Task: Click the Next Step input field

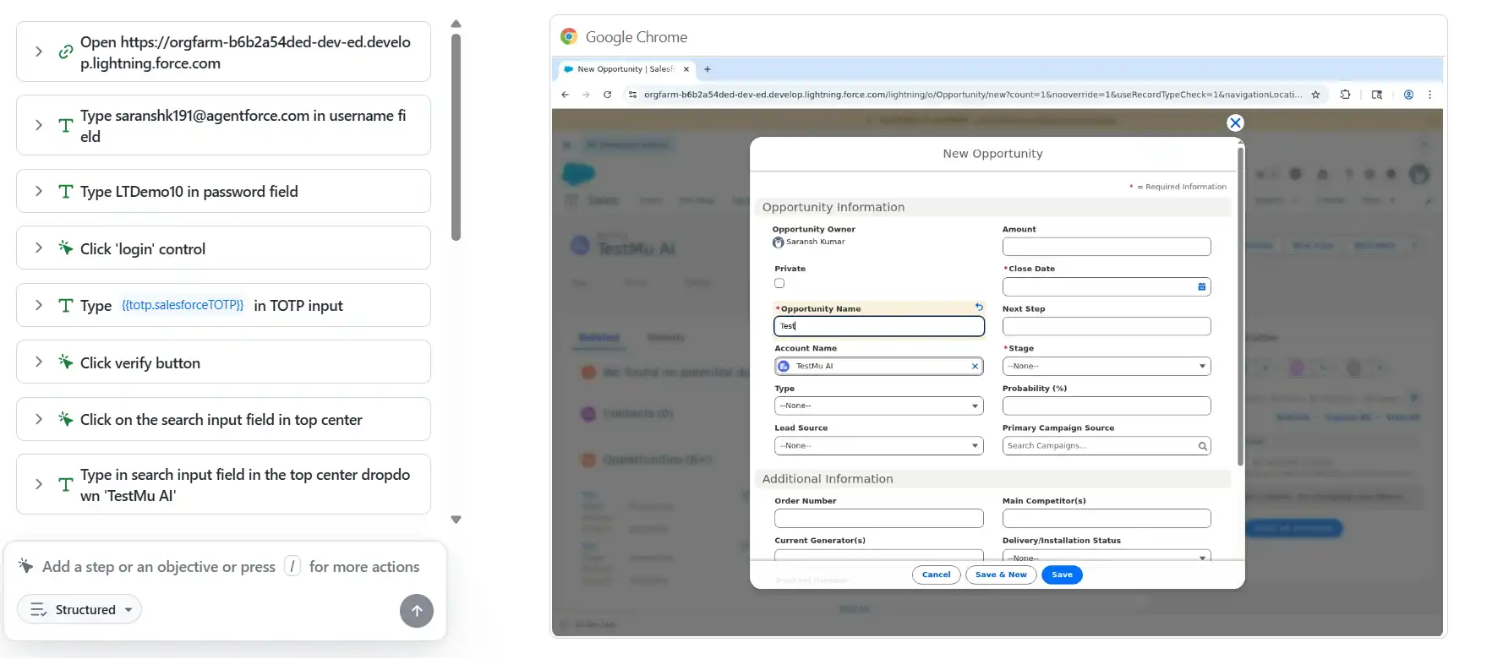Action: [x=1107, y=326]
